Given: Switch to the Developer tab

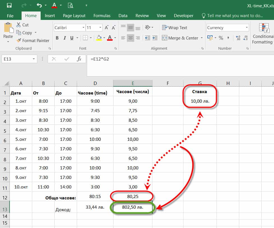Looking at the screenshot, I should 184,16.
